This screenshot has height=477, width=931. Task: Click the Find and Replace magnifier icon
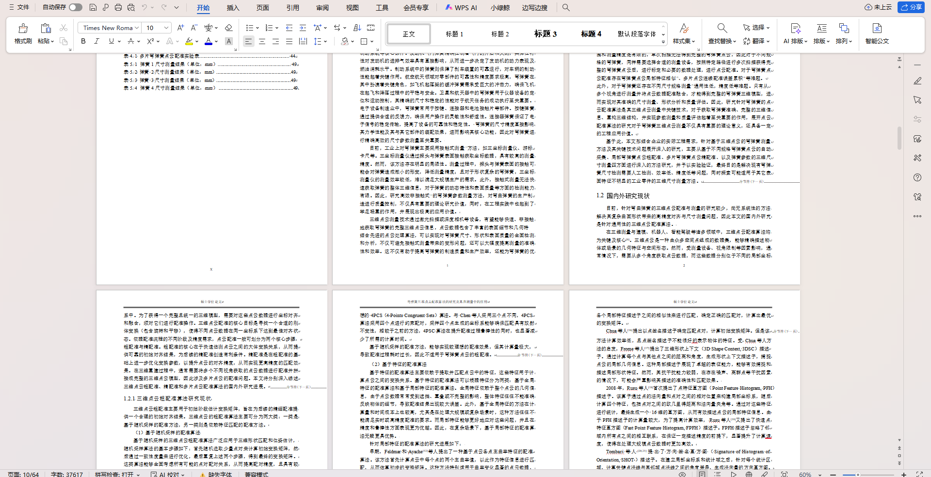point(722,28)
